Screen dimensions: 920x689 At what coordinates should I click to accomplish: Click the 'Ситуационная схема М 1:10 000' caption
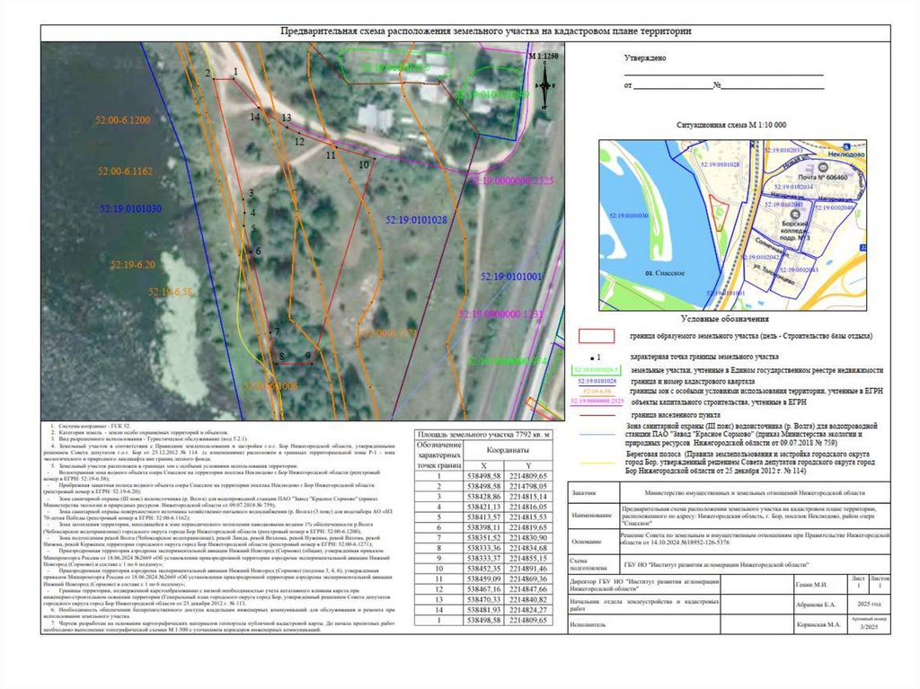point(731,125)
